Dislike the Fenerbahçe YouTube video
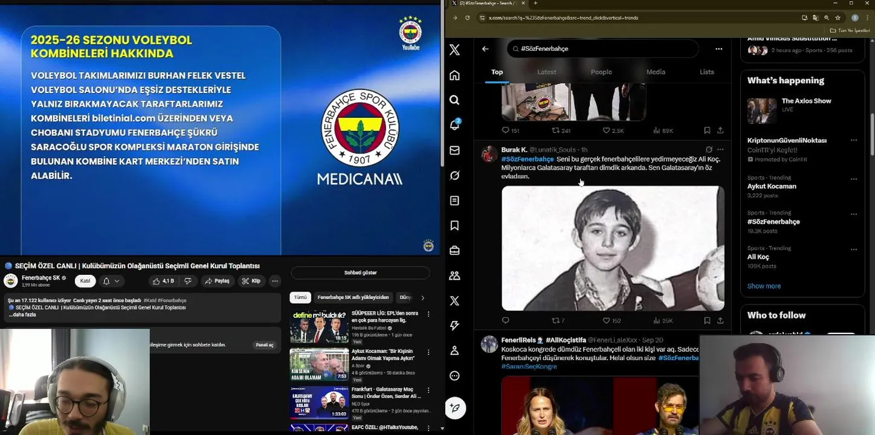 point(188,281)
